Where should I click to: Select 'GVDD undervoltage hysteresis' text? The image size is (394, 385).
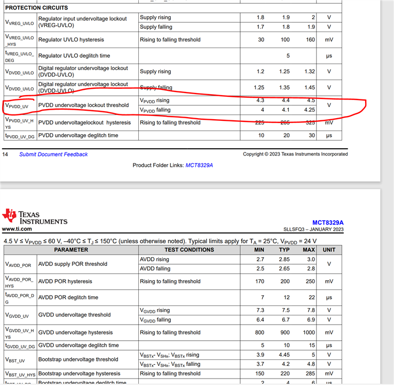75,333
